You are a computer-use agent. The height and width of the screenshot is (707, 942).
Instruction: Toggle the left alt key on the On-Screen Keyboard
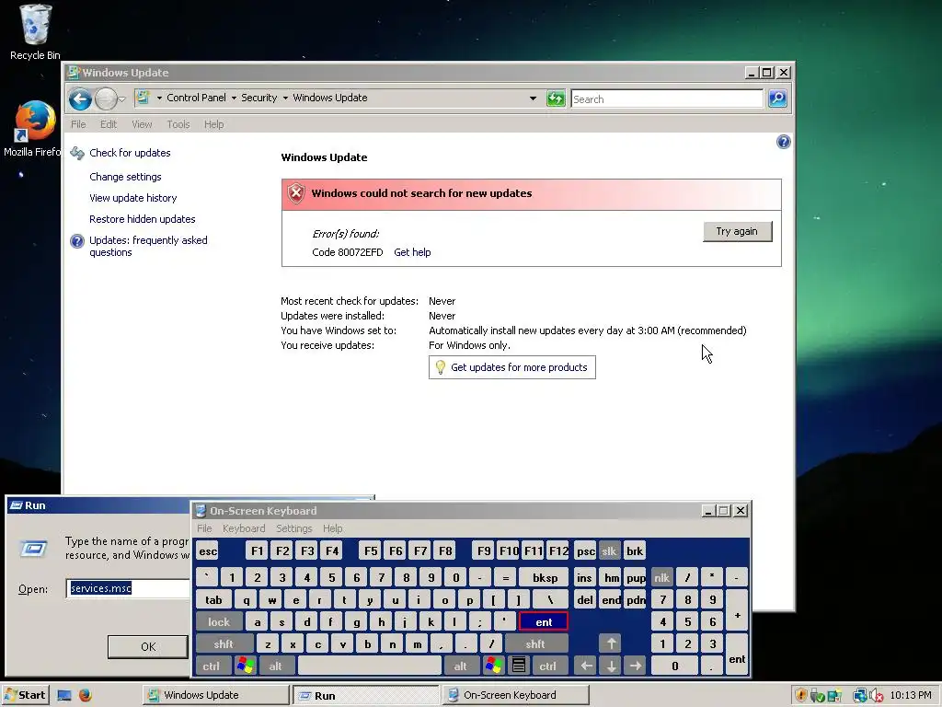pyautogui.click(x=276, y=666)
